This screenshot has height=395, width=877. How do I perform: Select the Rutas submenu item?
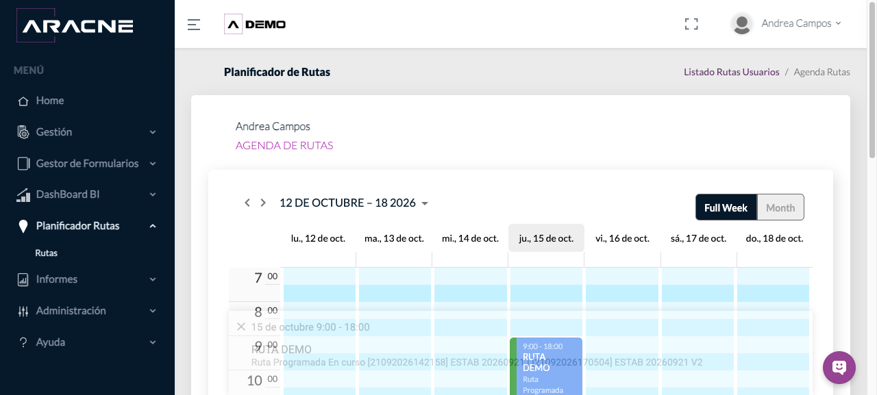47,253
